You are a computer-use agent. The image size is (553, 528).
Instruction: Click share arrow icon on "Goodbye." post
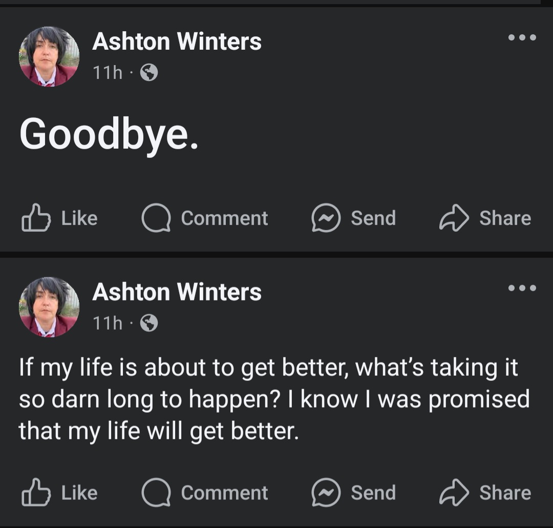click(x=454, y=218)
